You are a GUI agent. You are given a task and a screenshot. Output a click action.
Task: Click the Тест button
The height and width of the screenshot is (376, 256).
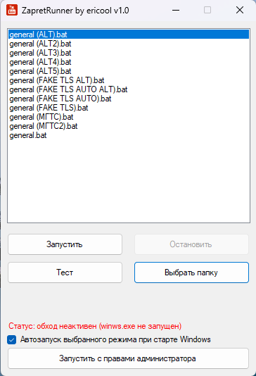[x=65, y=272]
